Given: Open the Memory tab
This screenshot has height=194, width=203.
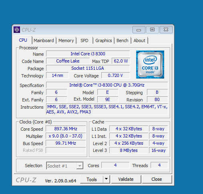Looking at the screenshot, I should tap(66, 40).
